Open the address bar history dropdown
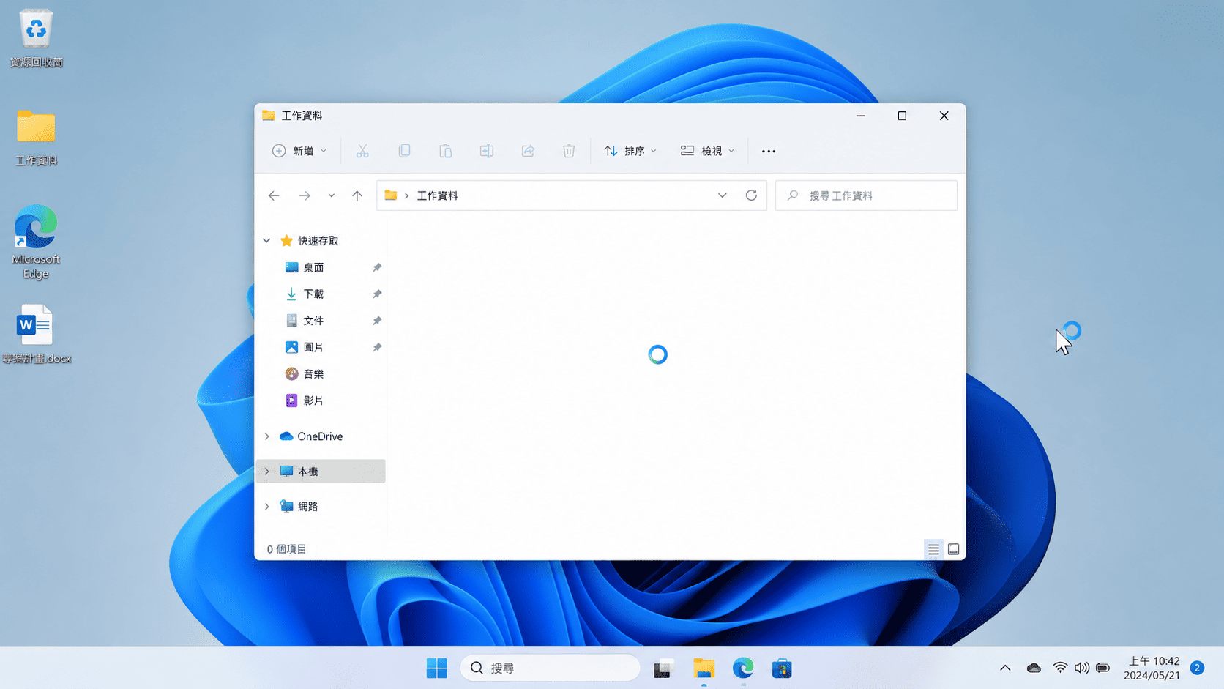This screenshot has width=1224, height=689. click(x=723, y=195)
